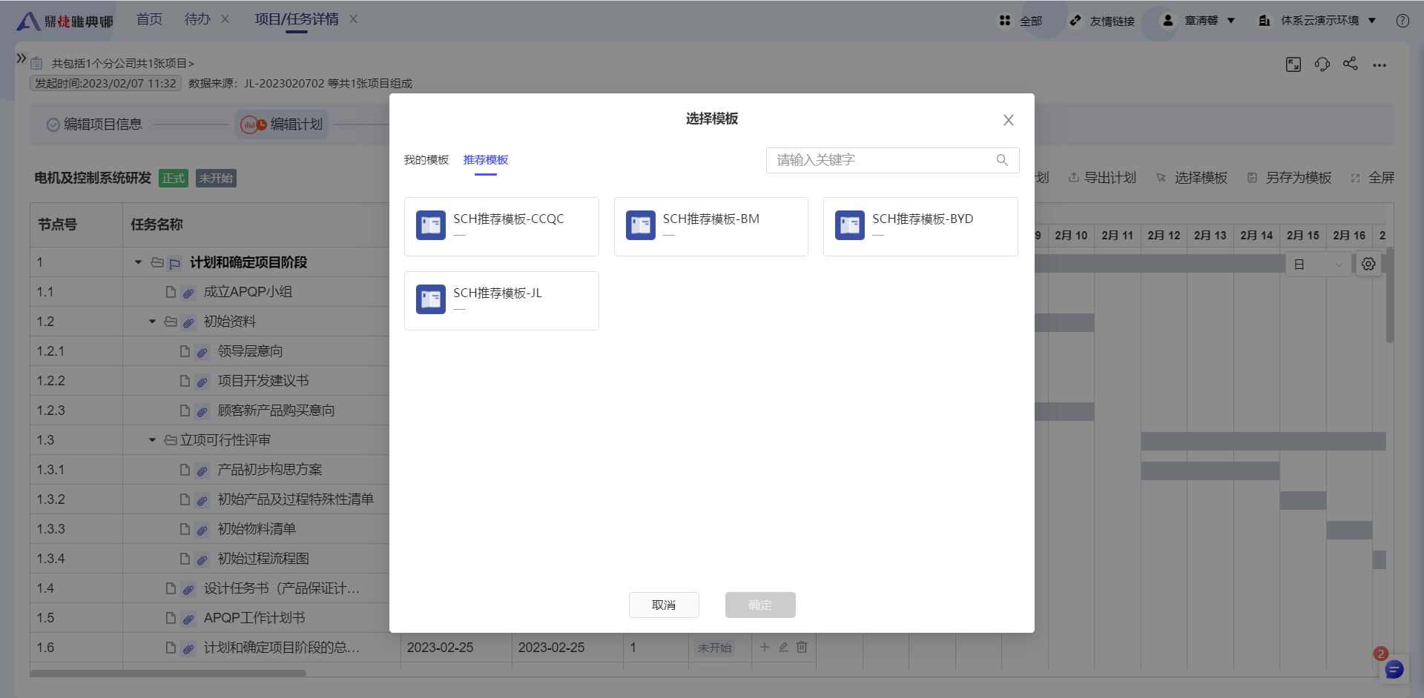Open the 体系云演示环境 dropdown
The width and height of the screenshot is (1424, 698).
(1317, 21)
